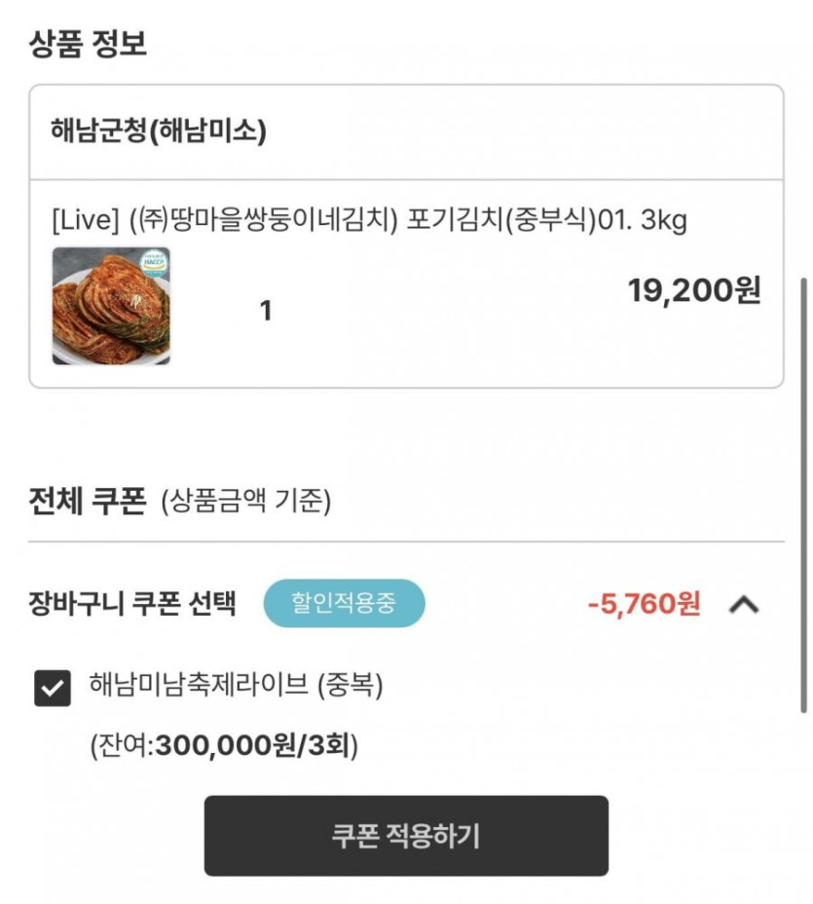This screenshot has height=904, width=813.
Task: Click the 19,200원 product price
Action: click(694, 290)
